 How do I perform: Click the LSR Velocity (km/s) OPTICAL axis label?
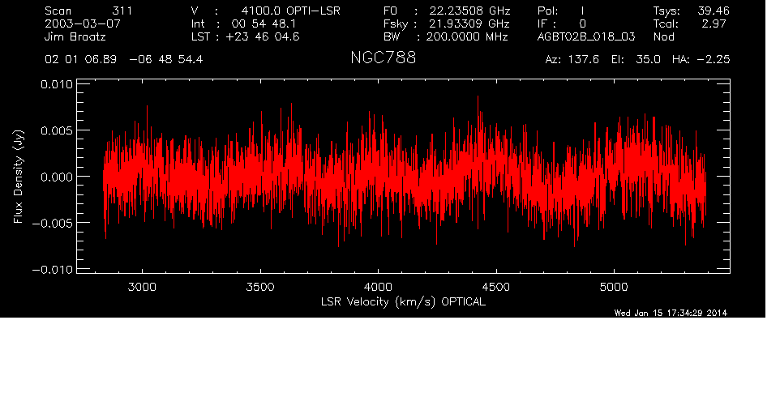(x=403, y=301)
